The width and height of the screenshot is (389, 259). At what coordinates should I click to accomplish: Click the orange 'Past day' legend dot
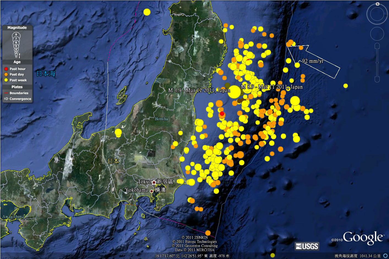pos(6,74)
